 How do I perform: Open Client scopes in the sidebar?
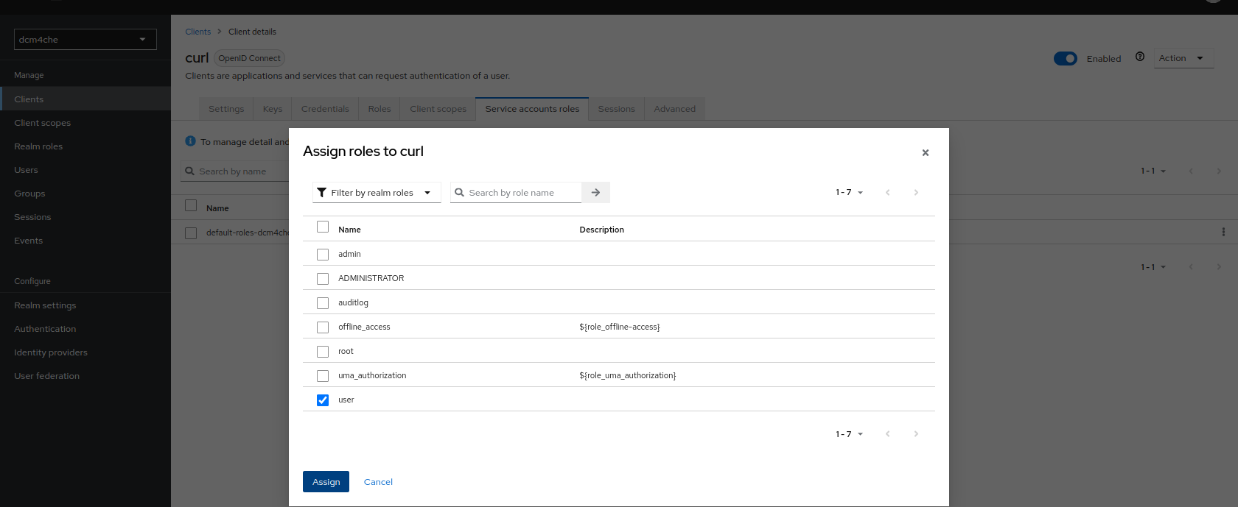pyautogui.click(x=85, y=123)
